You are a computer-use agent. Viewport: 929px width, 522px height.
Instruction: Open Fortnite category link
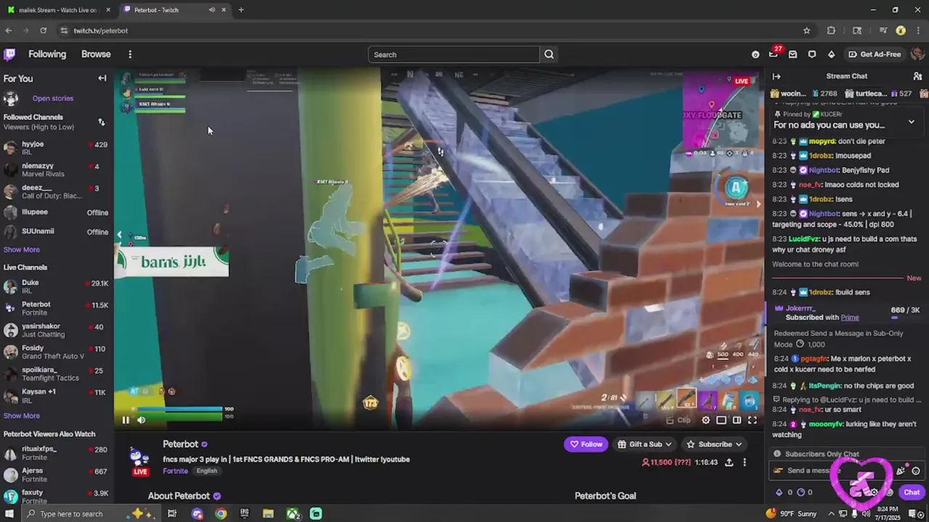[175, 471]
